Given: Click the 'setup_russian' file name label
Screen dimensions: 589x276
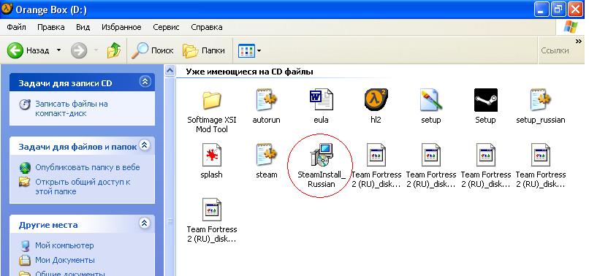Looking at the screenshot, I should 541,120.
